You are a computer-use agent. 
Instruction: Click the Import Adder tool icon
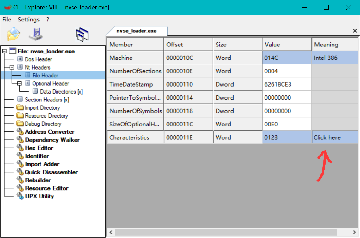coord(20,164)
